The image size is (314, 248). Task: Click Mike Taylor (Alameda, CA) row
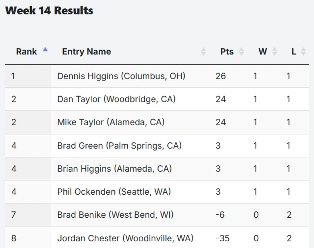pos(111,122)
